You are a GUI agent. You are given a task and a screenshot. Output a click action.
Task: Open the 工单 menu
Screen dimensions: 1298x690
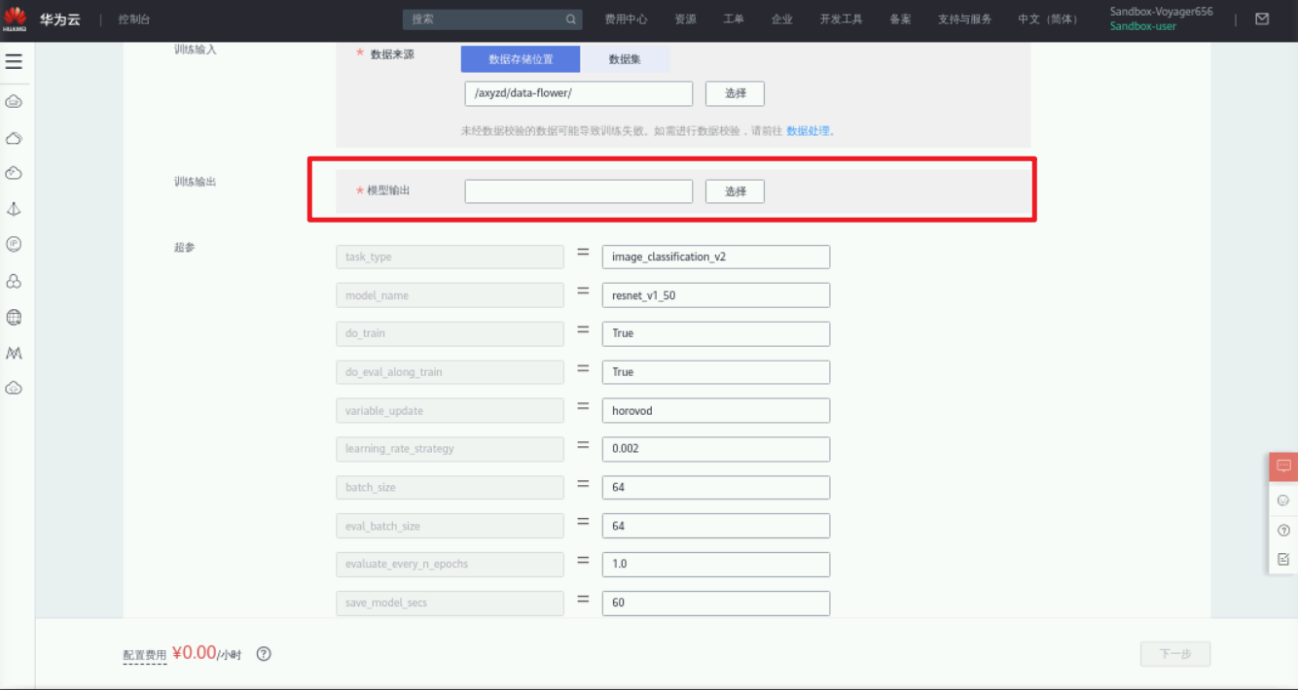tap(734, 19)
